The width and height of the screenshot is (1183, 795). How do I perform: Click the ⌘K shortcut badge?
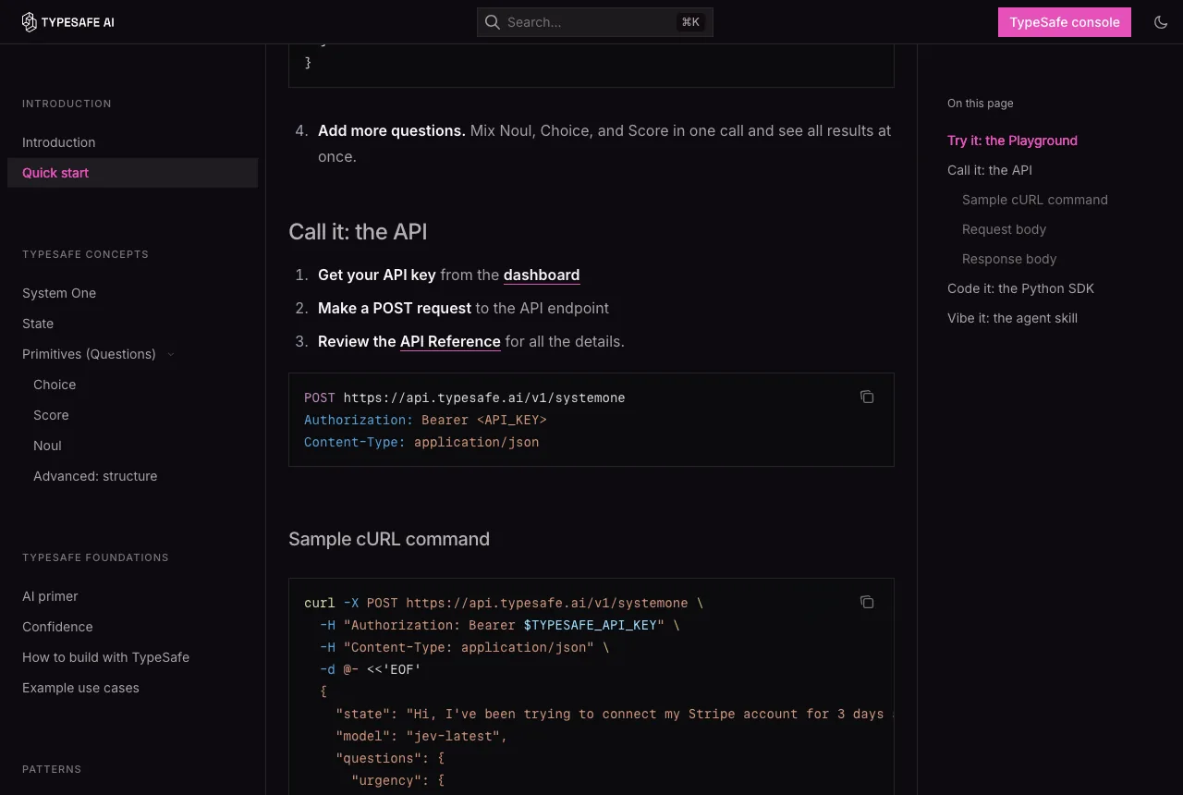coord(690,22)
